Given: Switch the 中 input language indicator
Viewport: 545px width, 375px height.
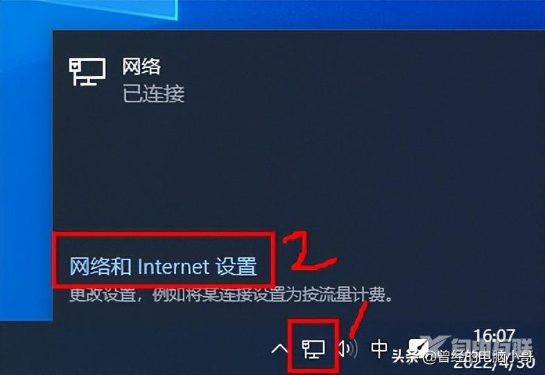Looking at the screenshot, I should click(379, 349).
